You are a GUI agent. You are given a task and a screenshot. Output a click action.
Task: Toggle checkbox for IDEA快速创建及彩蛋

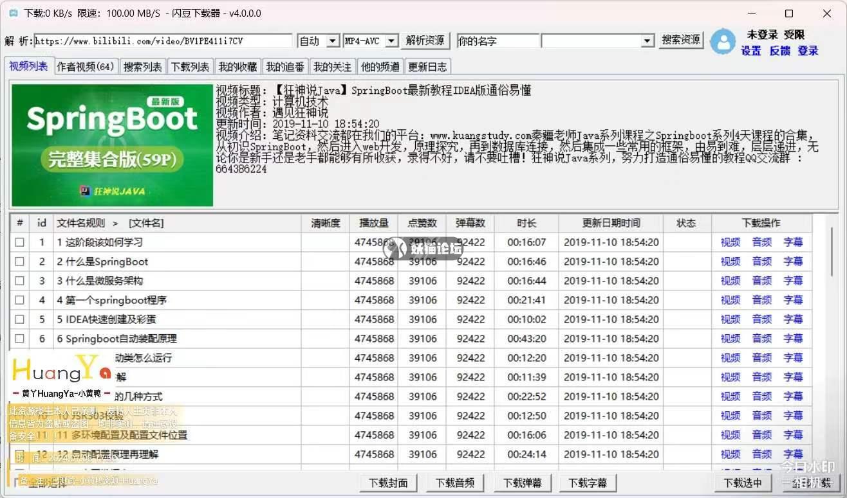pyautogui.click(x=20, y=319)
